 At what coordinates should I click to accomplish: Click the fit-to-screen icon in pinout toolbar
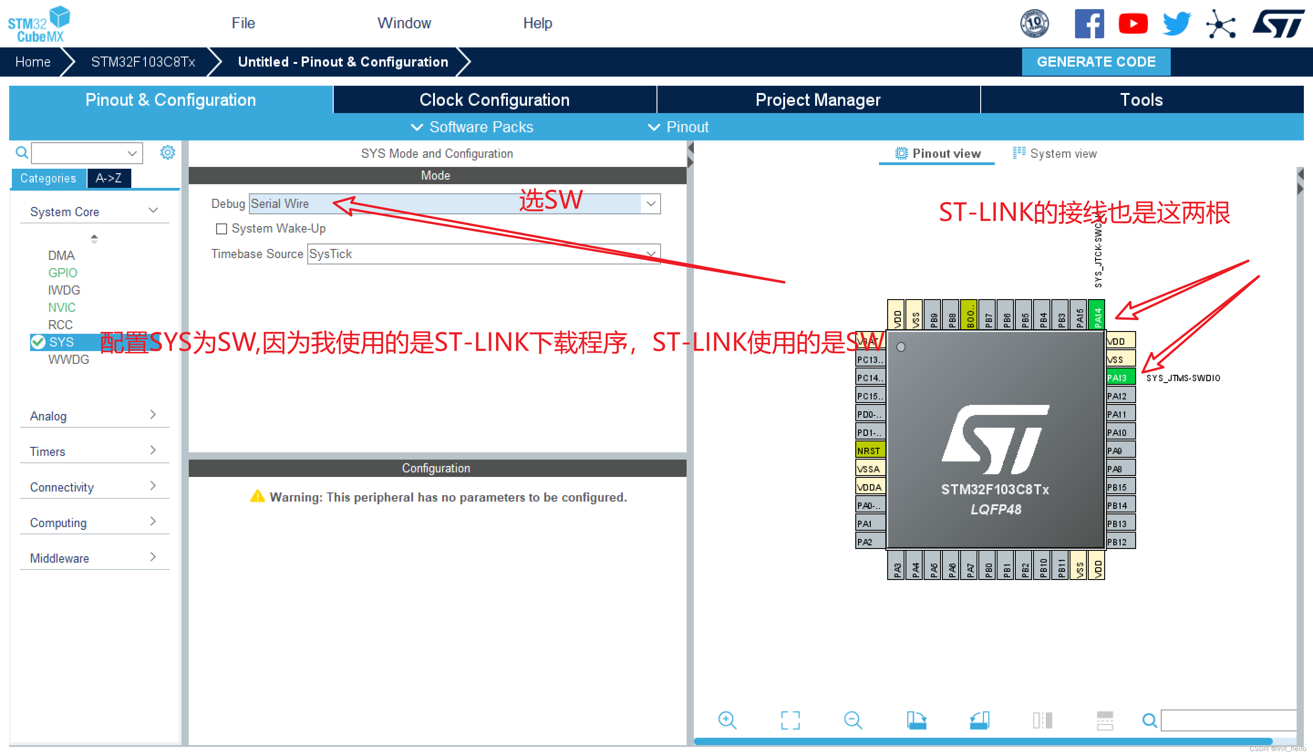(790, 720)
